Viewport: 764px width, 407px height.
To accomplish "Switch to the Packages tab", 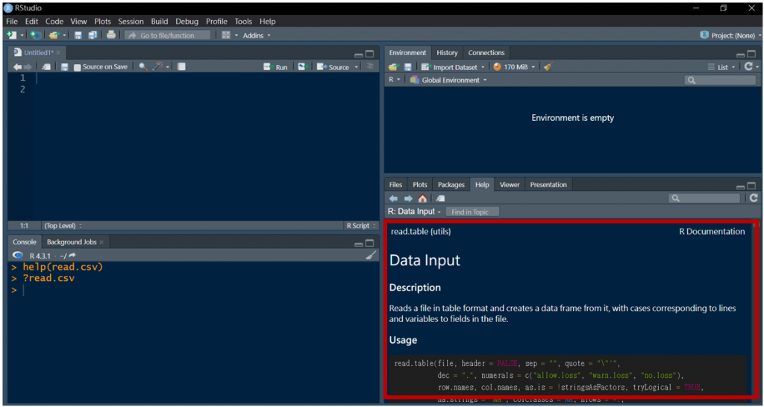I will tap(451, 185).
